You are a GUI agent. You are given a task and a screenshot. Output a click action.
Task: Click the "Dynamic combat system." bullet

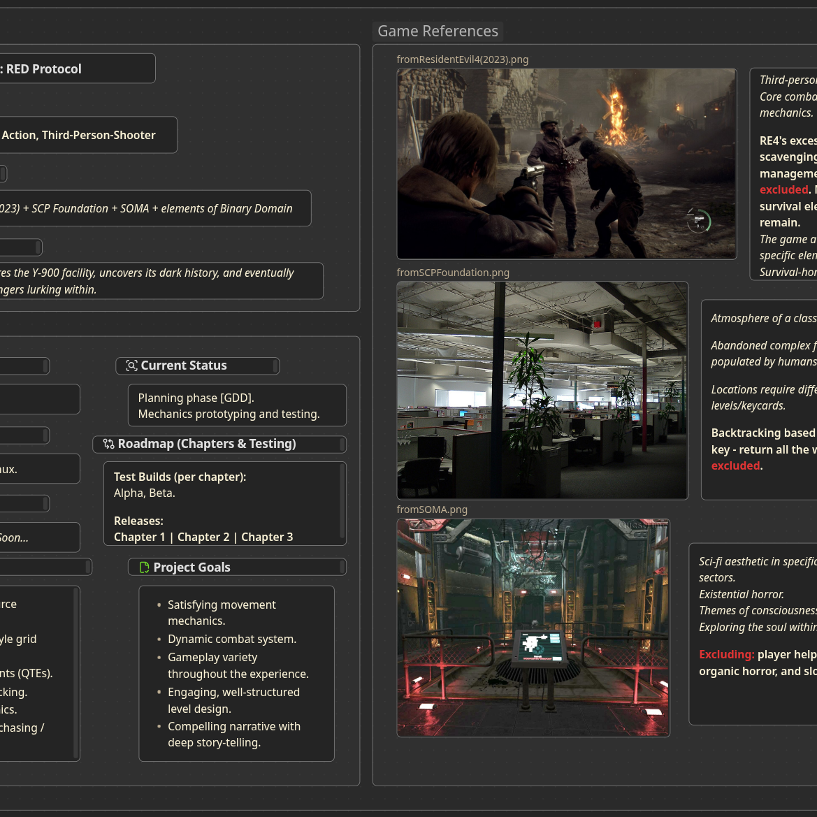(x=232, y=639)
